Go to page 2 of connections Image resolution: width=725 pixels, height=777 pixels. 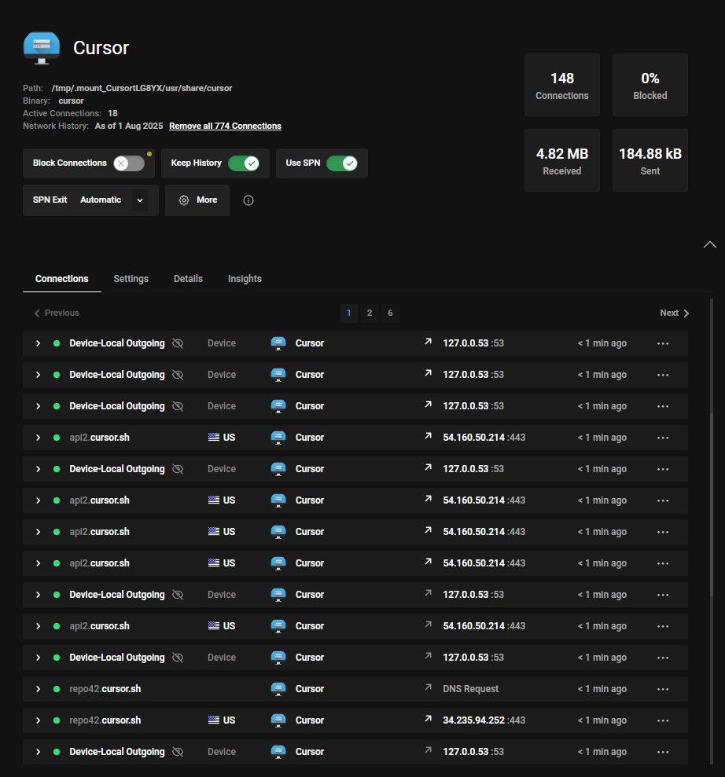[x=370, y=313]
